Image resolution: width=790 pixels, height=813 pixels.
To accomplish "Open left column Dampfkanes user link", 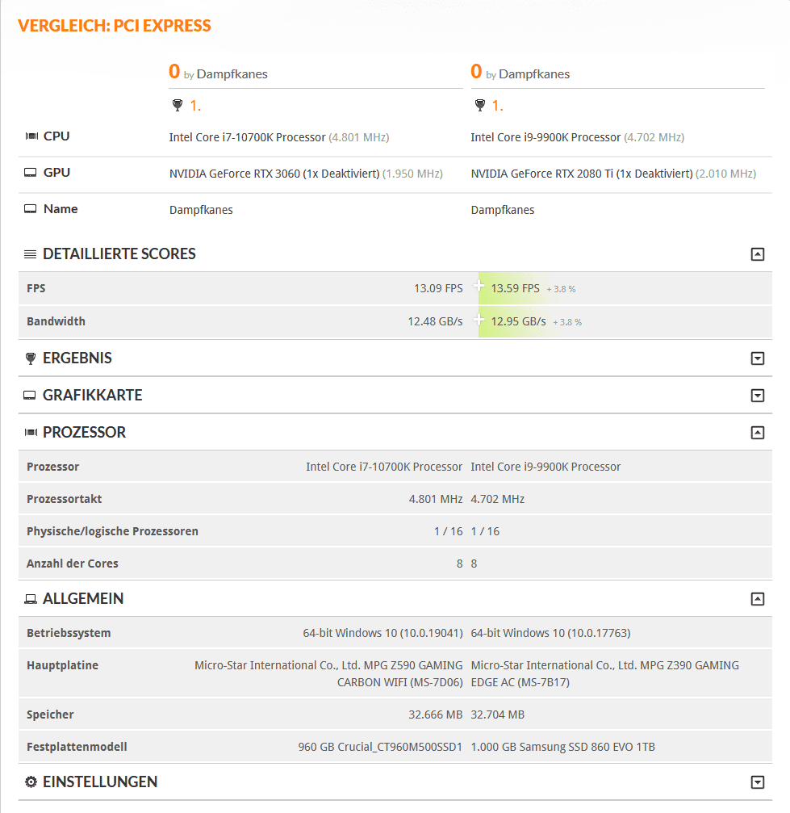I will pyautogui.click(x=232, y=74).
